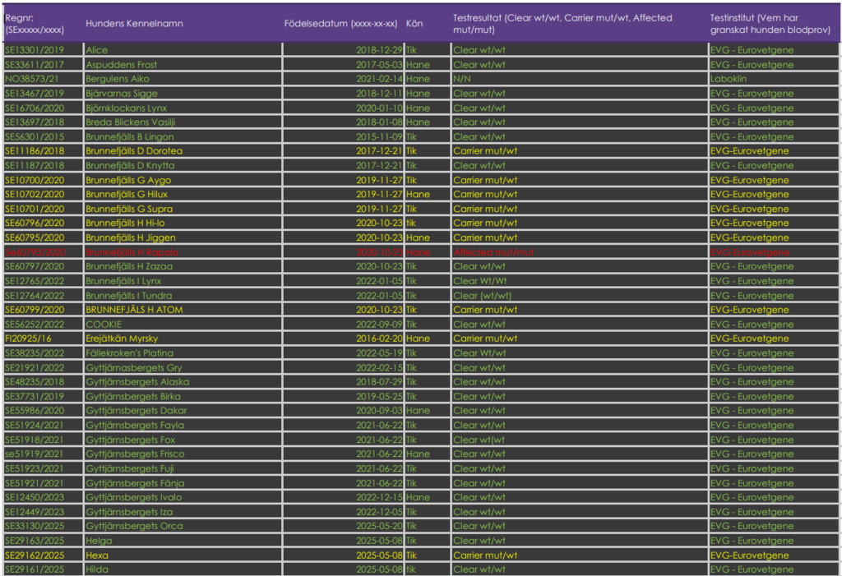This screenshot has width=842, height=576.
Task: Select registration number SE13301/2019
Action: point(43,50)
